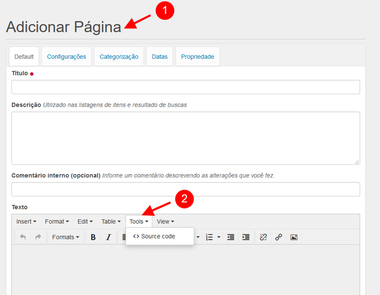Click the undo arrow icon
This screenshot has width=380, height=295.
click(x=23, y=237)
